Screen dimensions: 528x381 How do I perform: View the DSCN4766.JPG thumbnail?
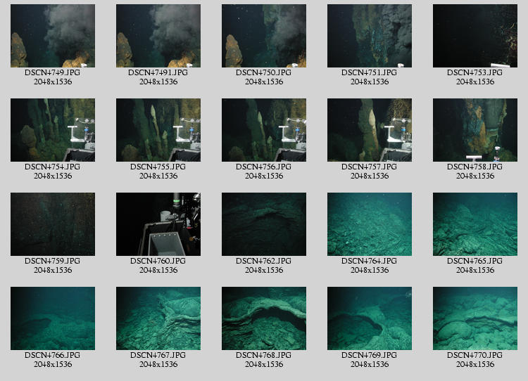click(x=53, y=318)
